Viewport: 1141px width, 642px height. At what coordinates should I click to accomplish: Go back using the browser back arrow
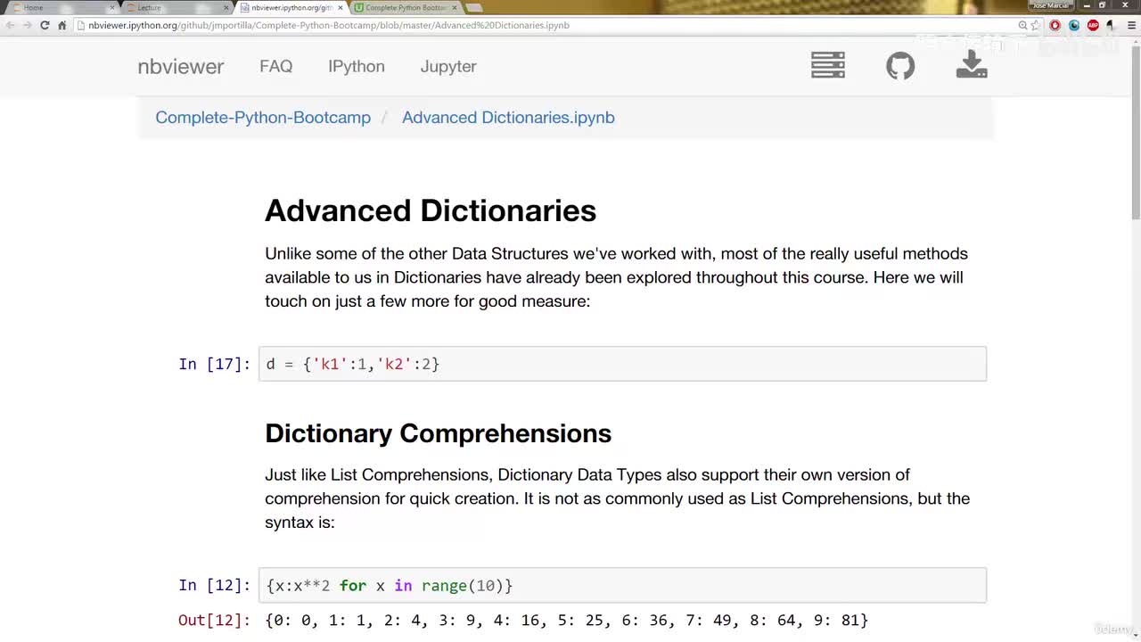click(x=11, y=25)
